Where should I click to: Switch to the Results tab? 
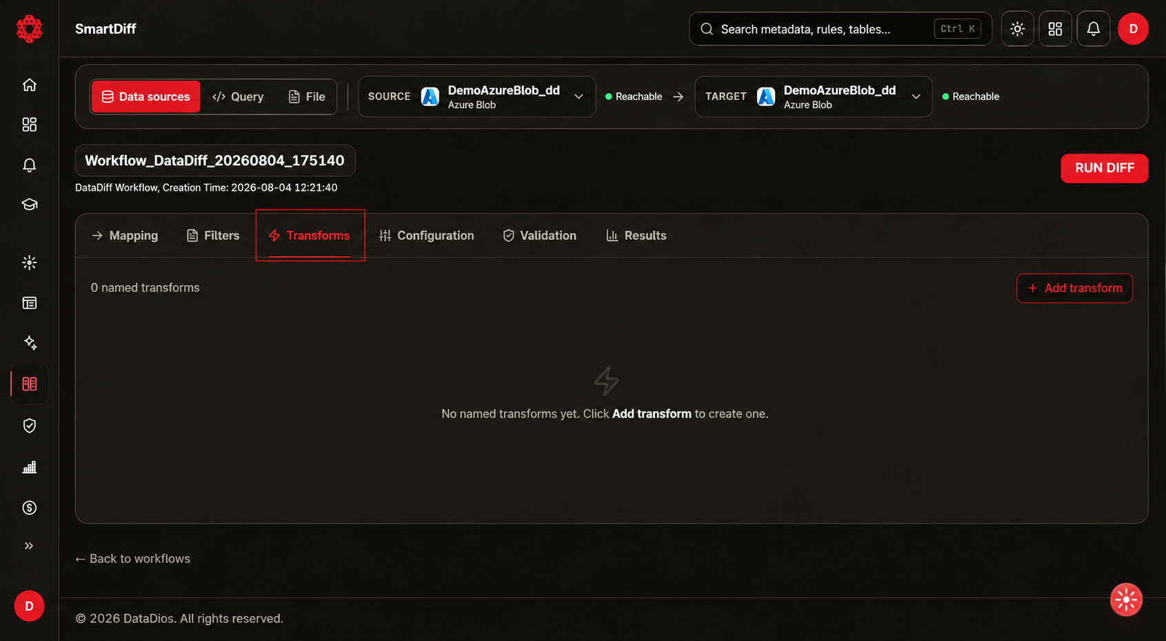point(636,236)
